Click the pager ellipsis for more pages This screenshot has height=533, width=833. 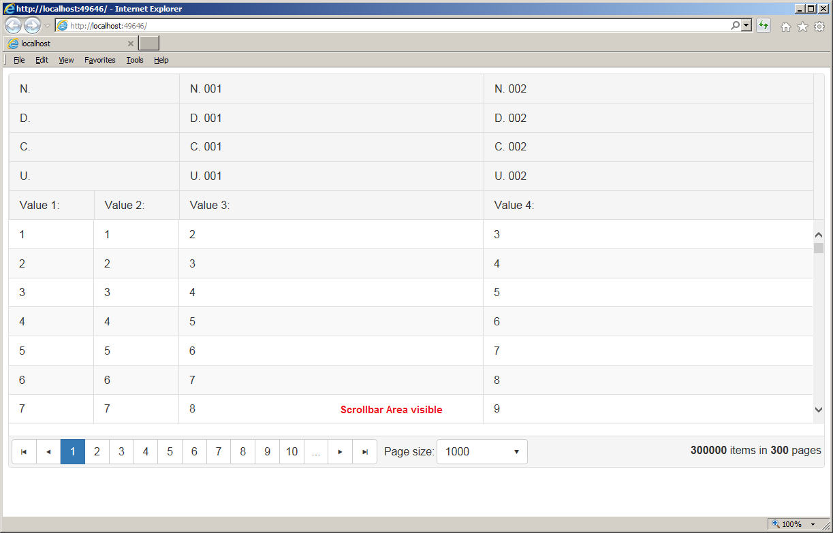pos(316,452)
